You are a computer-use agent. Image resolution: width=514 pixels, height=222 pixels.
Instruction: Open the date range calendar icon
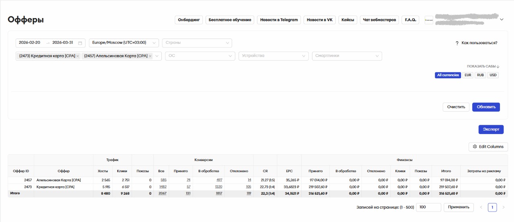pyautogui.click(x=80, y=43)
